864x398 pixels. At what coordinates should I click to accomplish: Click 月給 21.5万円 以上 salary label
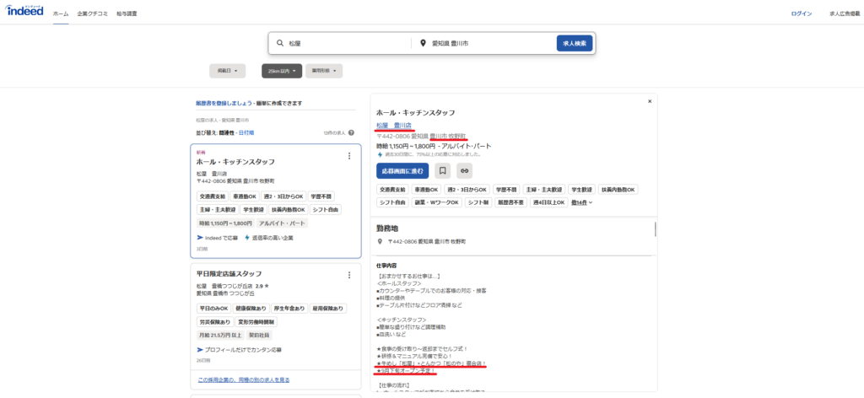pyautogui.click(x=220, y=336)
